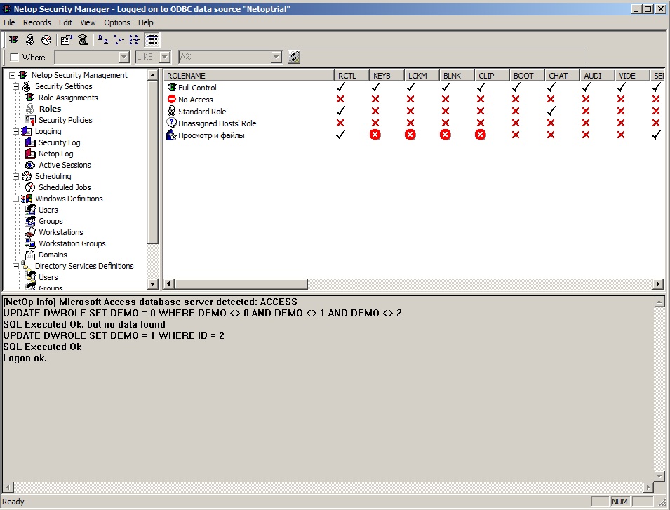Open the LIKE operator dropdown

[165, 57]
